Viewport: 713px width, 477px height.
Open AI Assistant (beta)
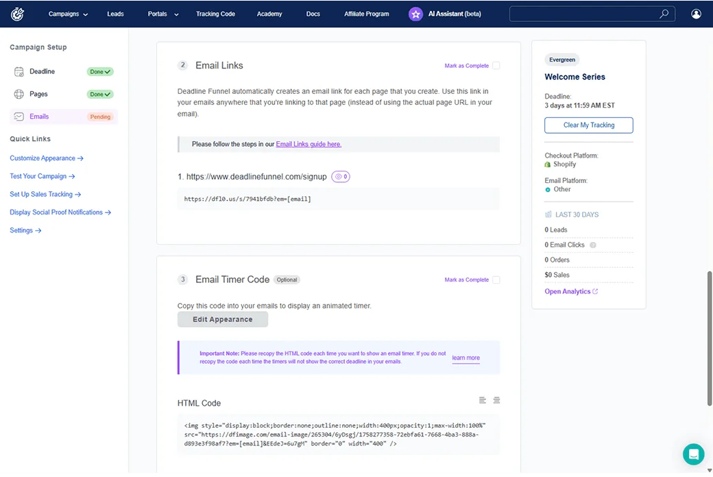[x=455, y=14]
